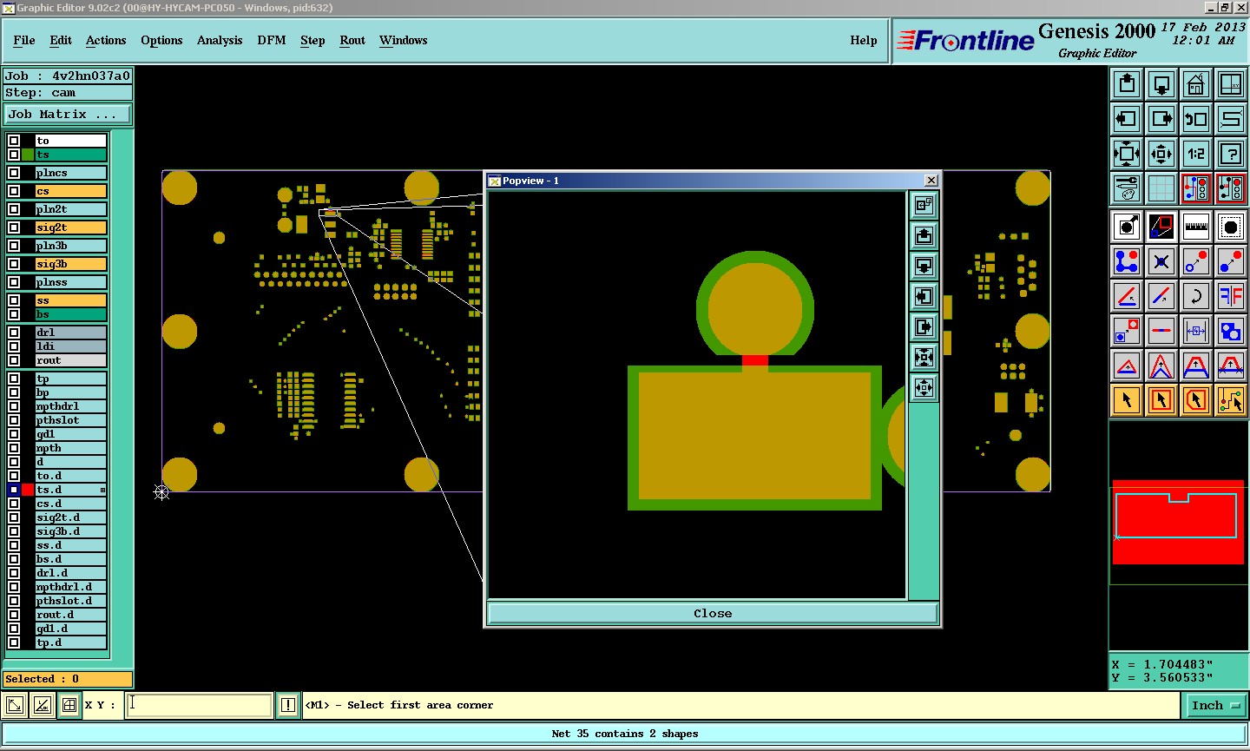Open the Inch units dropdown
Screen dimensions: 1250x751
pos(1214,706)
